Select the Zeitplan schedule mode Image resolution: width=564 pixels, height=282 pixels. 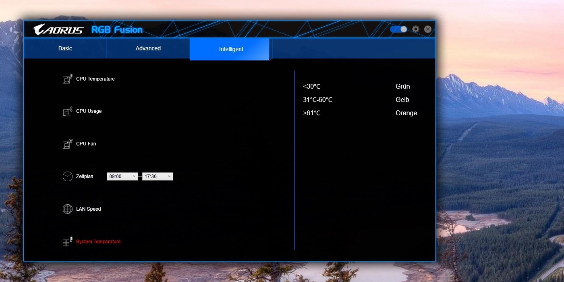click(x=85, y=176)
